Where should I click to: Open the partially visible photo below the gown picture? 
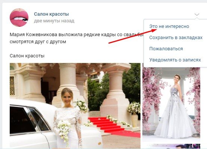[x=171, y=146]
